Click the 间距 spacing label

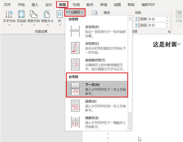(138, 13)
